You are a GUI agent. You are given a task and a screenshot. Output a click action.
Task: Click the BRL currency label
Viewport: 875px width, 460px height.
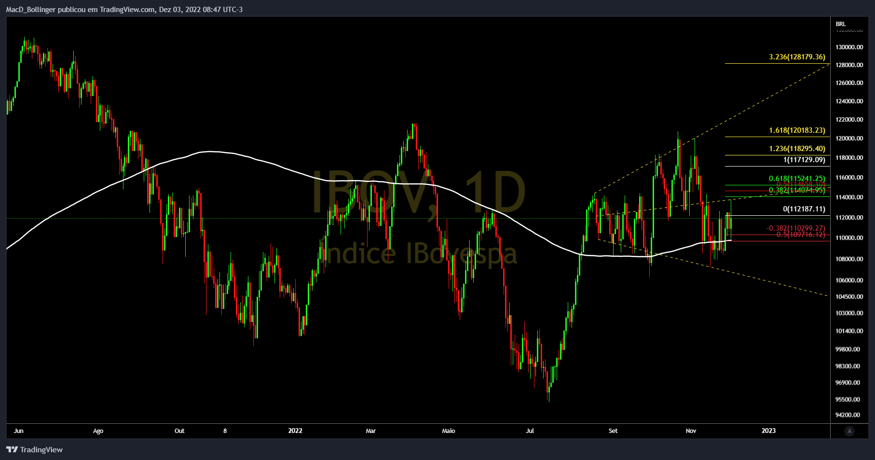pos(841,24)
